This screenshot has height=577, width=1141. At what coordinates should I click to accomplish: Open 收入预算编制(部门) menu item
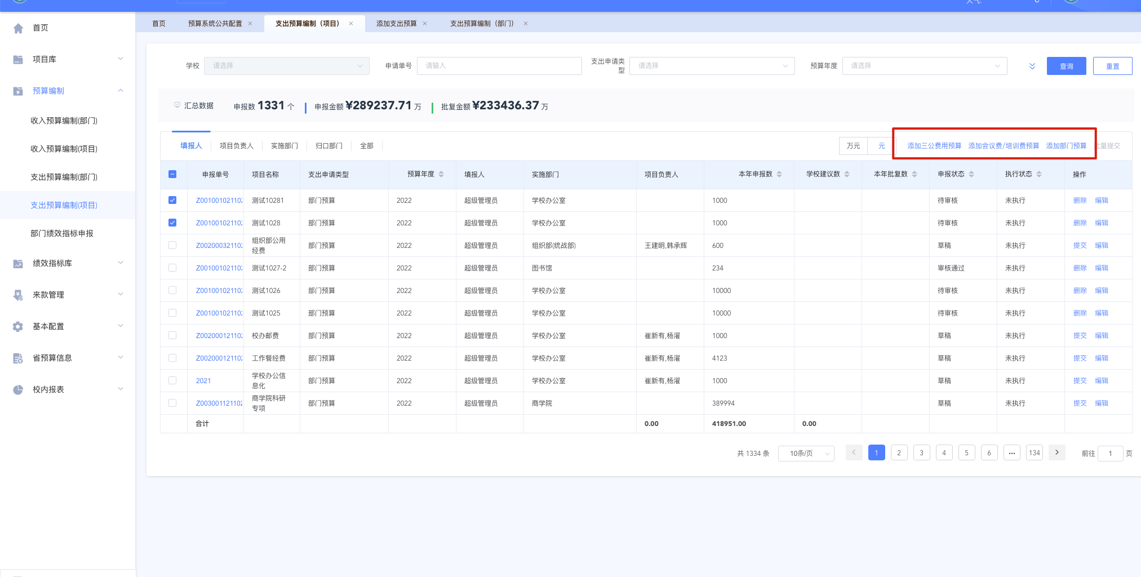coord(64,121)
